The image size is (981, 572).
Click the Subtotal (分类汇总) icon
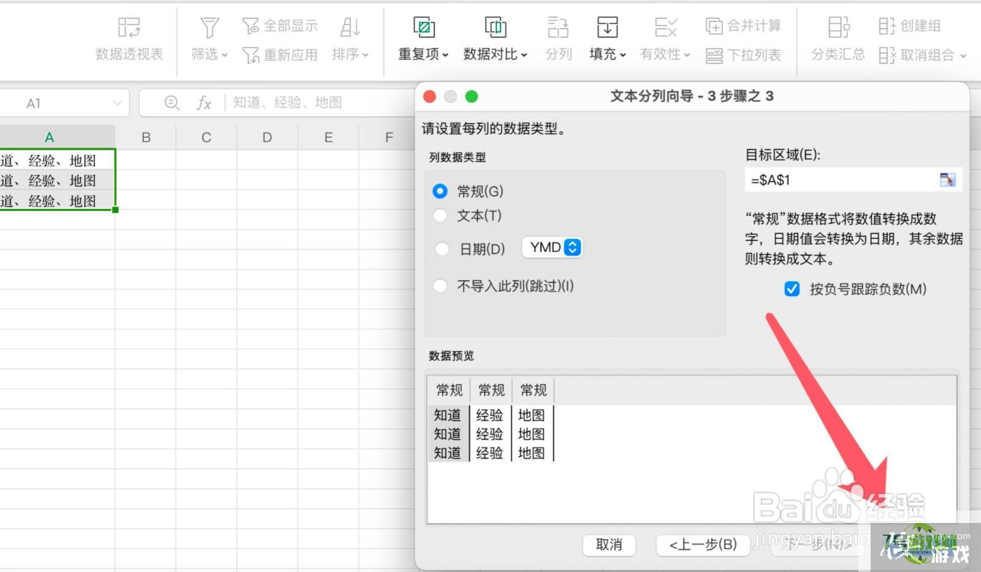coord(838,28)
